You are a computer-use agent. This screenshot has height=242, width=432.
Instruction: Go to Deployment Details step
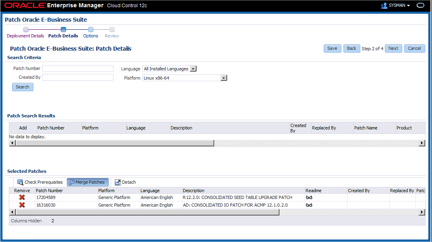click(25, 36)
